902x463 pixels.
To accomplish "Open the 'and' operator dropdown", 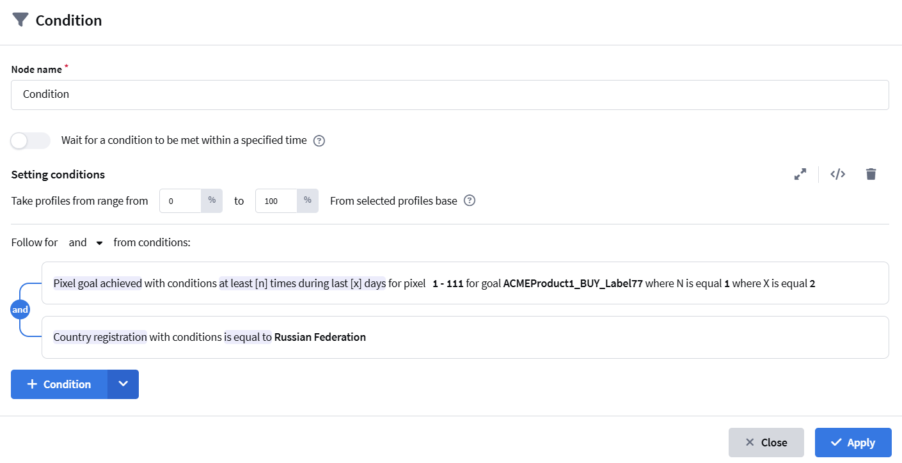I will coord(86,242).
